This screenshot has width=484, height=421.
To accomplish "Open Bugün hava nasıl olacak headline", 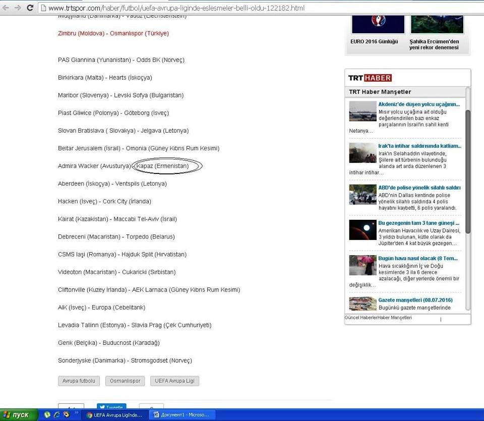I will coord(418,258).
